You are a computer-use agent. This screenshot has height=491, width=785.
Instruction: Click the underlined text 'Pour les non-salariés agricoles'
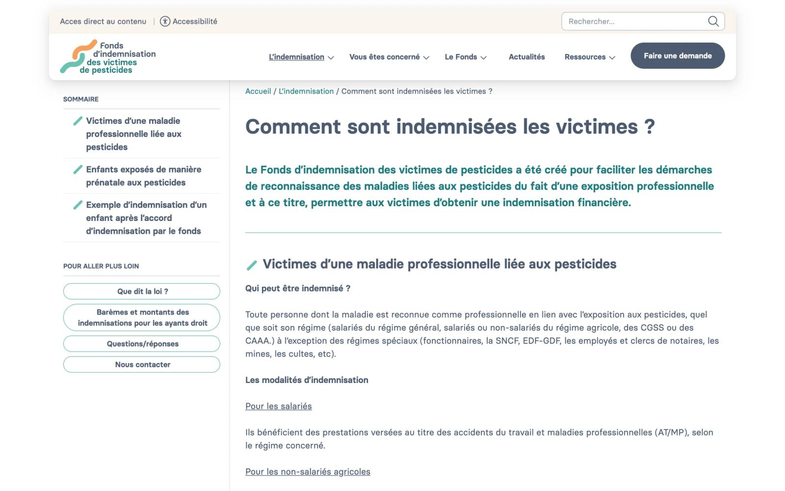tap(308, 471)
